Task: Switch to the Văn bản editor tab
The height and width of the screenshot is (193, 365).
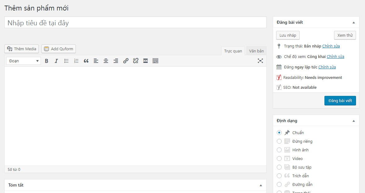Action: click(256, 51)
